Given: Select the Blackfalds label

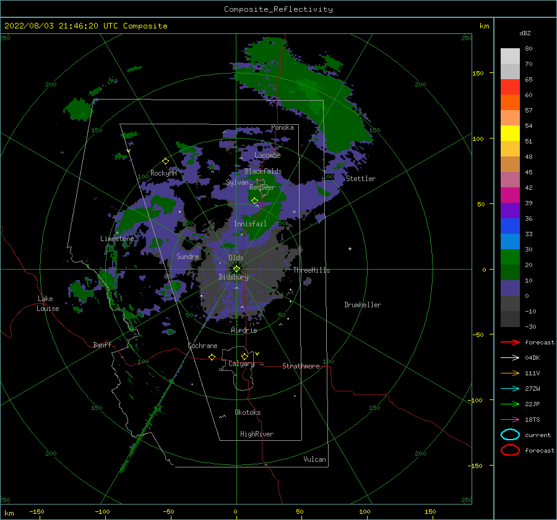Looking at the screenshot, I should [263, 171].
